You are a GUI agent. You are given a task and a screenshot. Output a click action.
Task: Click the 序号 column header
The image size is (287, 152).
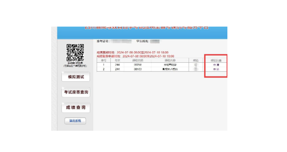pos(104,60)
